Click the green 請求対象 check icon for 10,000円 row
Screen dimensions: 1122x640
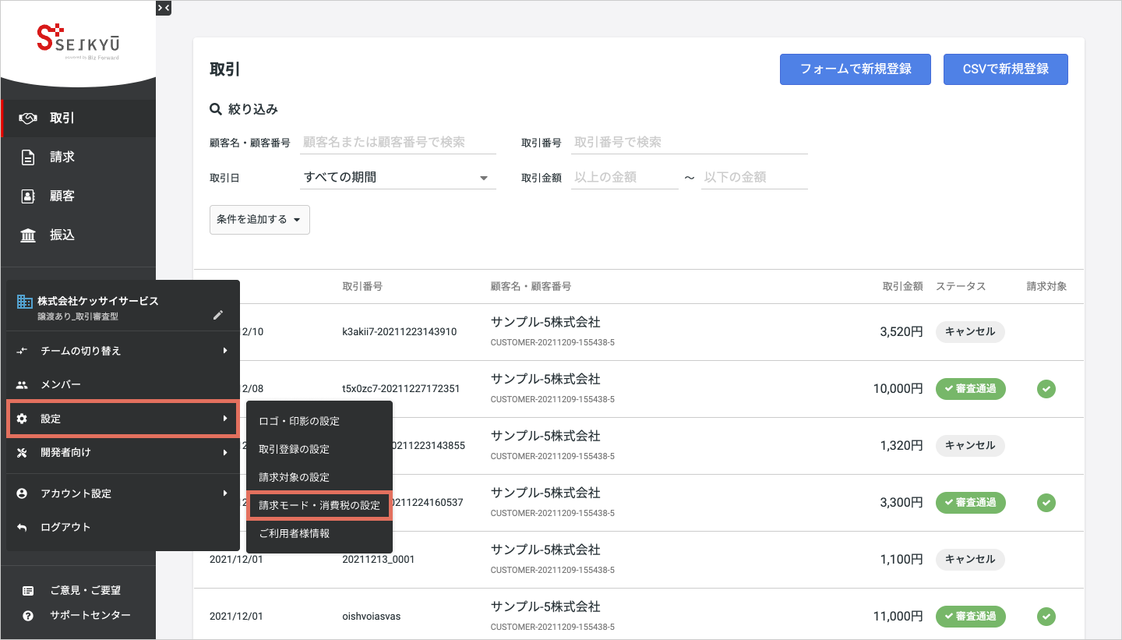[1046, 388]
